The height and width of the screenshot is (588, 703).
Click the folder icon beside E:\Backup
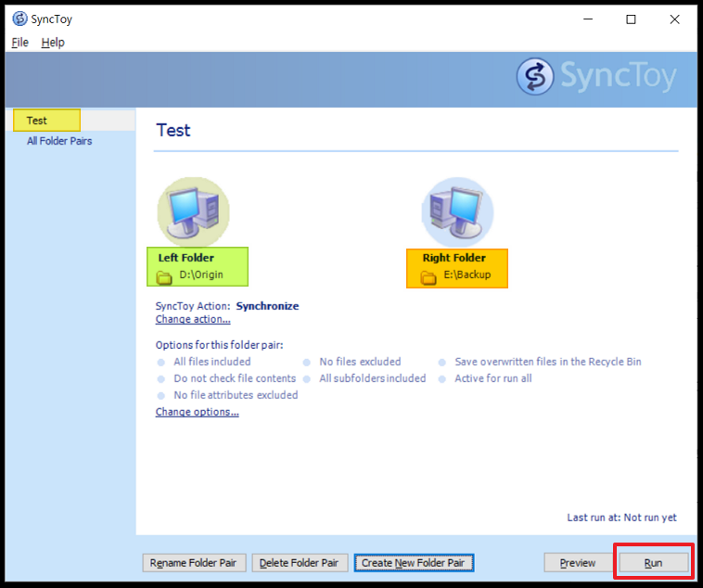point(428,277)
